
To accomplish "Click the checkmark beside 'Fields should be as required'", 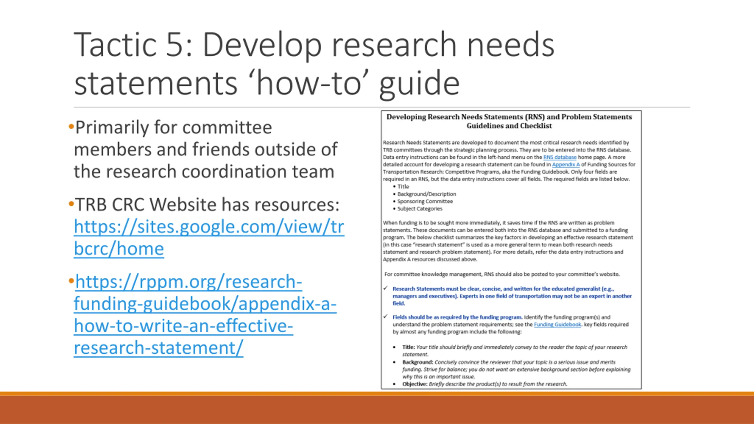I will [386, 317].
